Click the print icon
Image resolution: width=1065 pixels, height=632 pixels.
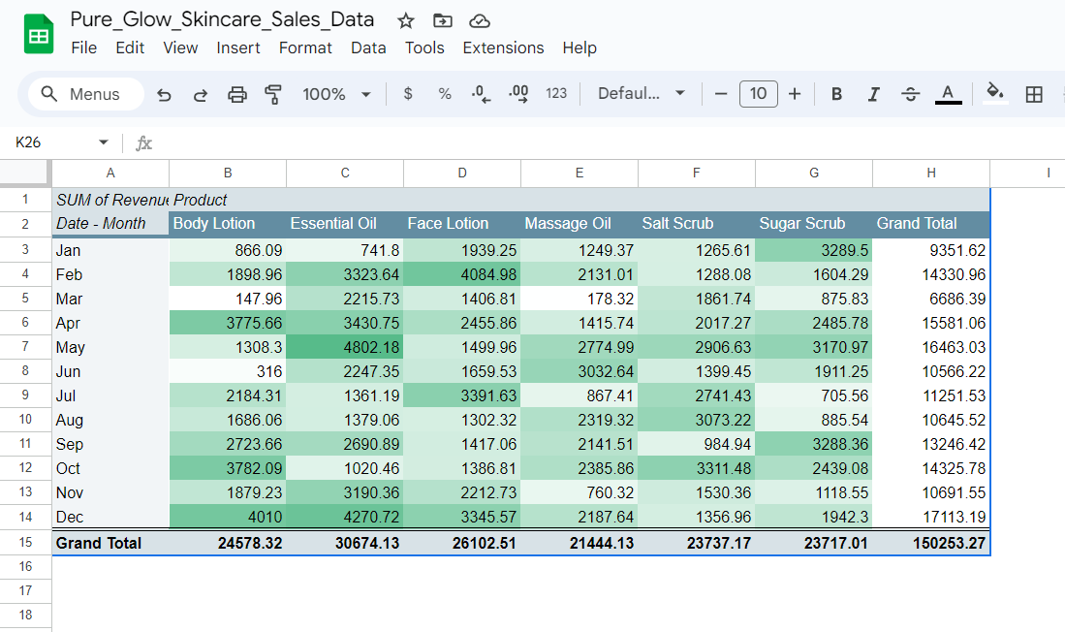[237, 94]
